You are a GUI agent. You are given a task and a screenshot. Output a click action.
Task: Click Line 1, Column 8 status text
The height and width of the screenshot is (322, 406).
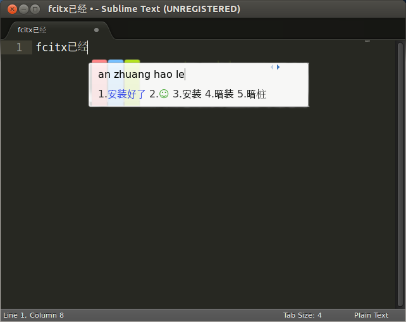point(34,315)
